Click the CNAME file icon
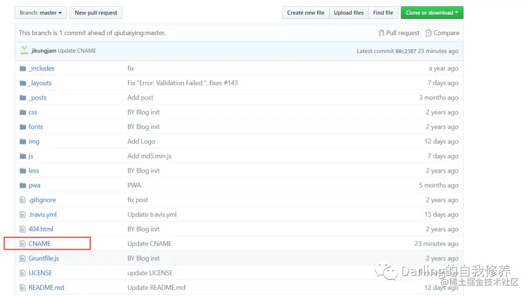 pos(22,244)
